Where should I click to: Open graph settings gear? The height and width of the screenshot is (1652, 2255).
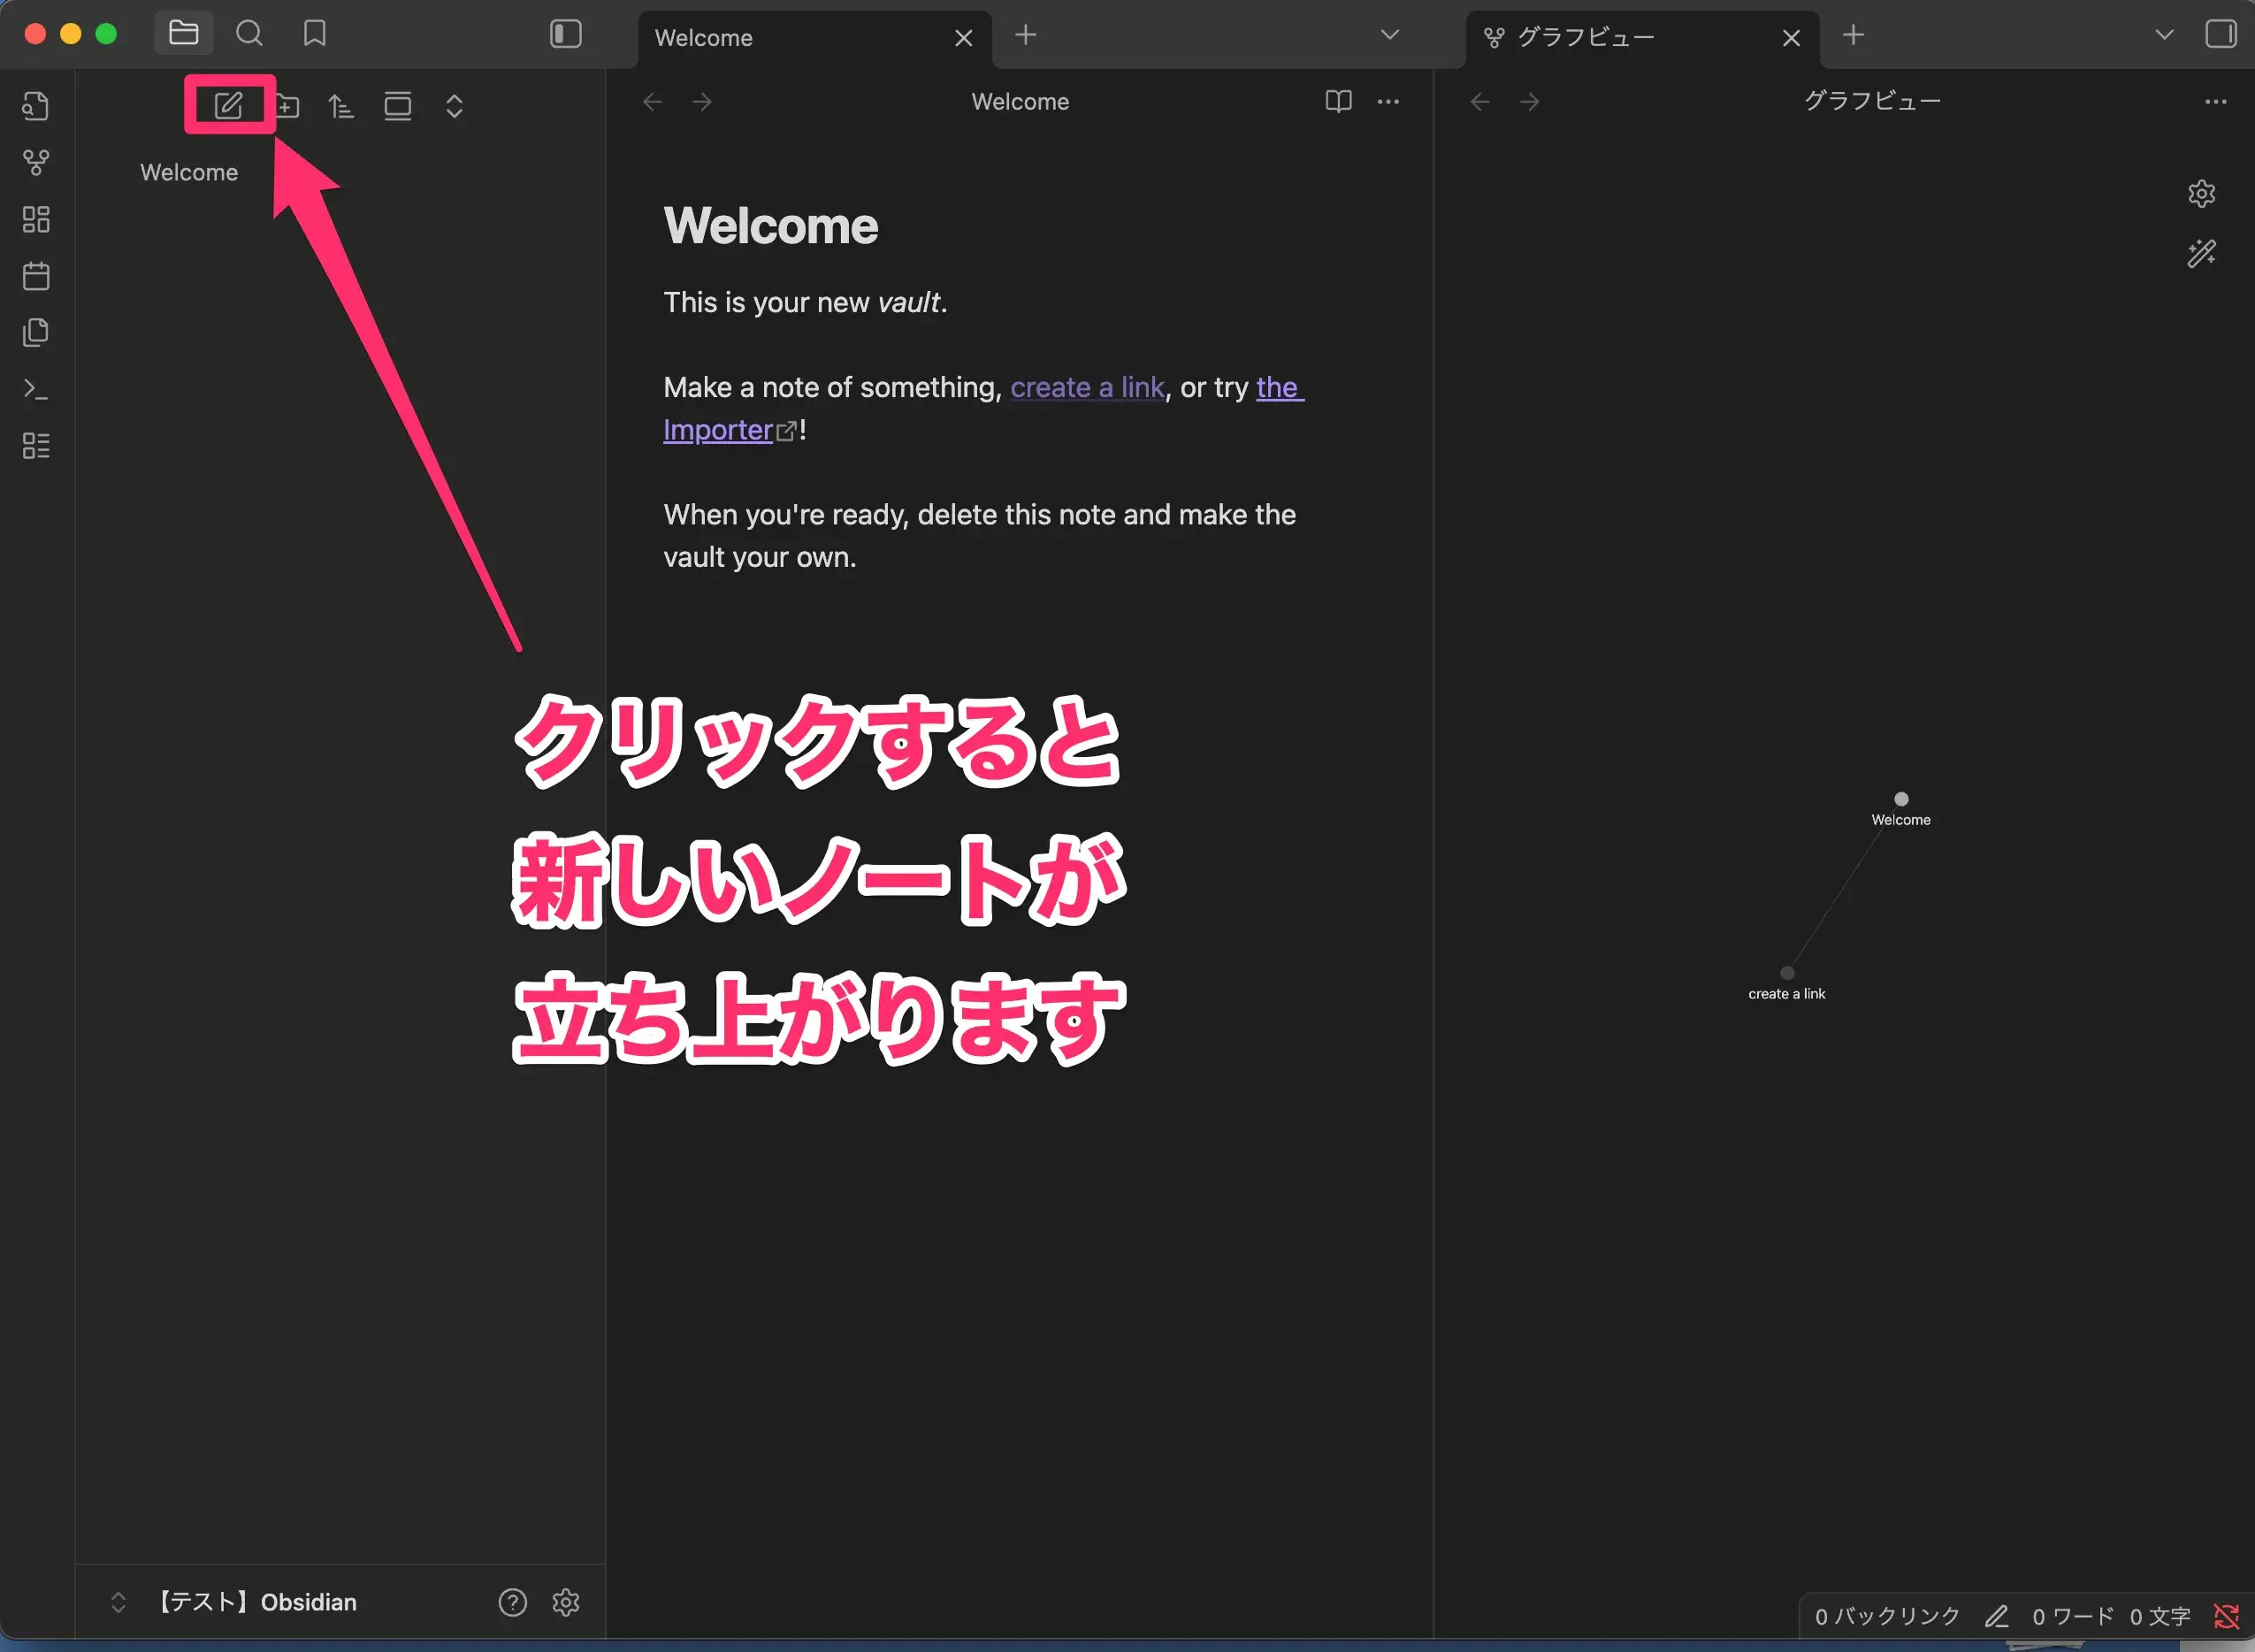pos(2202,194)
